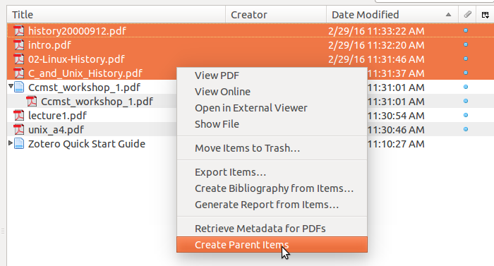Viewport: 494px width, 266px height.
Task: Click attachment dot for unix_a4.pdf row
Action: [466, 129]
